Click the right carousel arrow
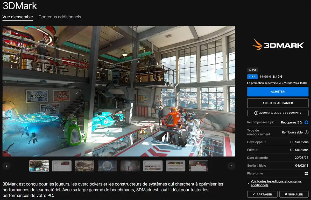Screen dimensions: 311x200 click(231, 166)
